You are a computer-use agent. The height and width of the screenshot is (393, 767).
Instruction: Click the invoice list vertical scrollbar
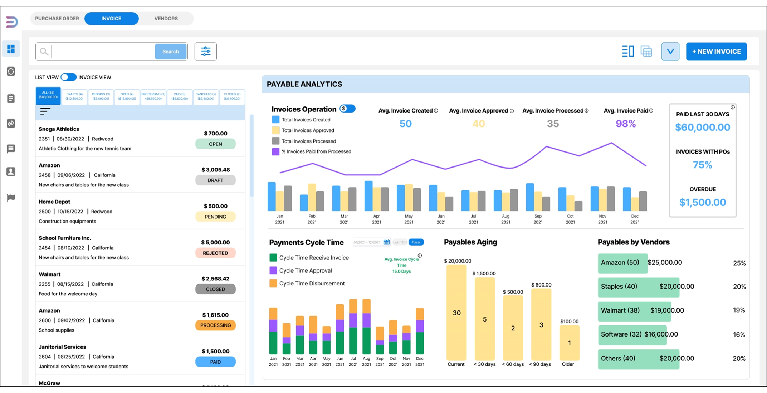tap(252, 155)
